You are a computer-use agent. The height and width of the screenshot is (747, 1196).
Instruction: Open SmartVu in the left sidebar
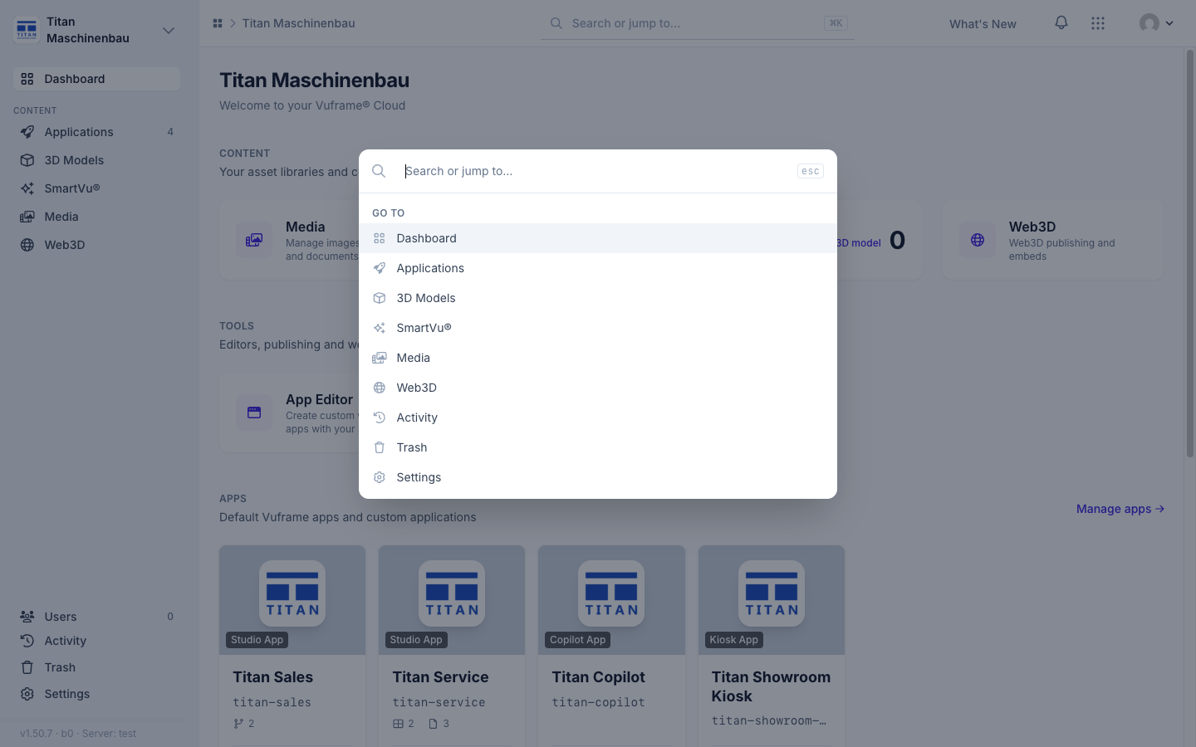[96, 188]
